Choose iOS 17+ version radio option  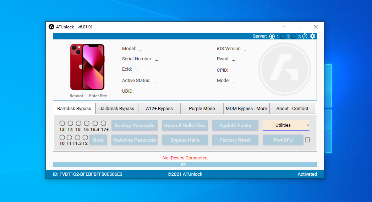point(103,123)
